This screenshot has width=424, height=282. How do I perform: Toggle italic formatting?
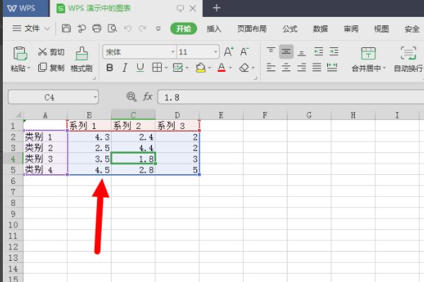coord(124,68)
